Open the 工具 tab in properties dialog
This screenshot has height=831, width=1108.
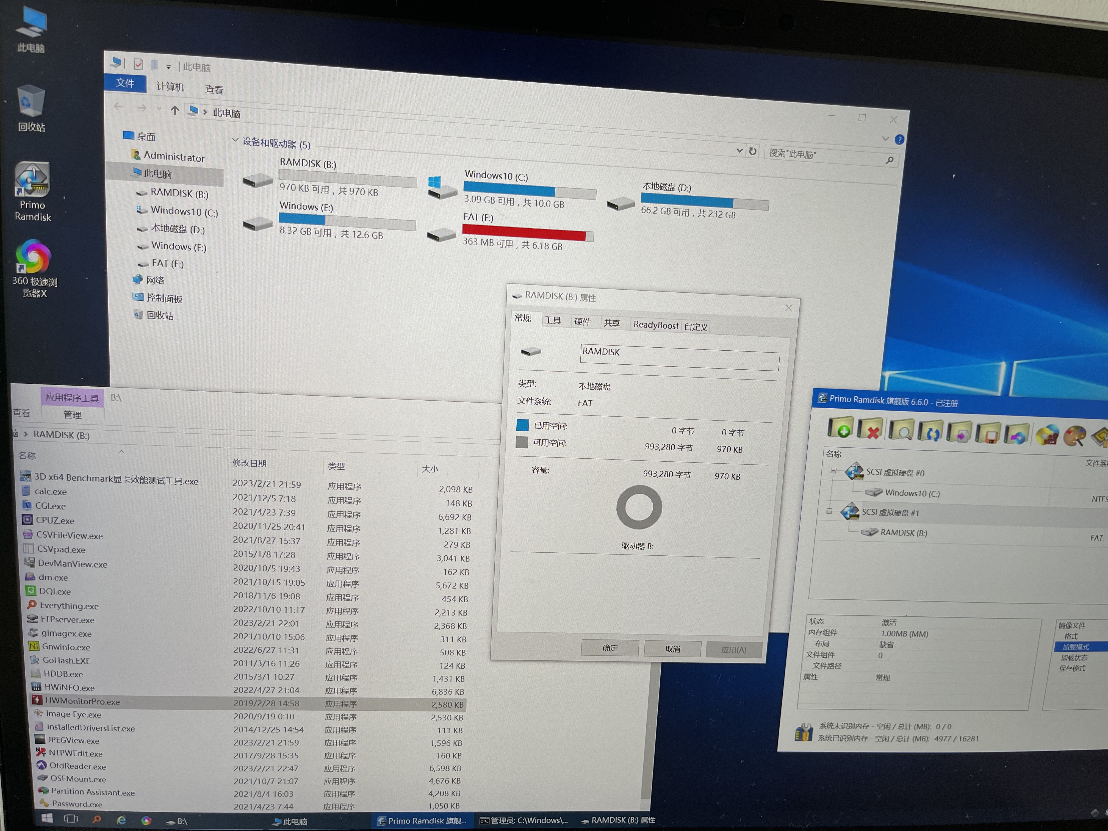click(553, 320)
